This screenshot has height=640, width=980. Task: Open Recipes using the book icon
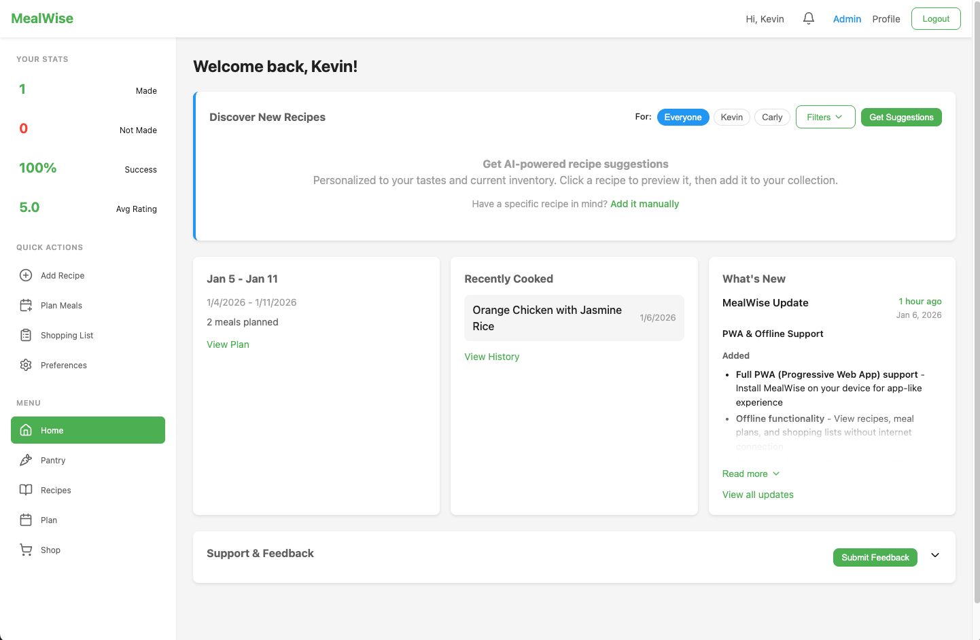coord(25,490)
